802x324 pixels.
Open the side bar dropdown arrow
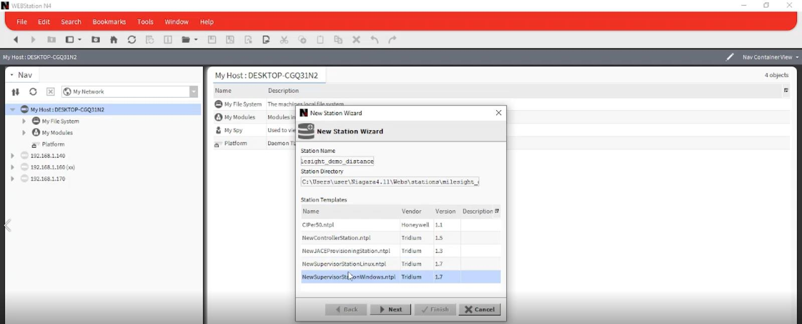(80, 40)
